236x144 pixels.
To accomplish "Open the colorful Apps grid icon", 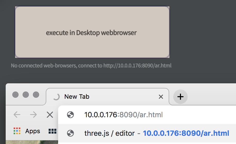I will (x=17, y=131).
